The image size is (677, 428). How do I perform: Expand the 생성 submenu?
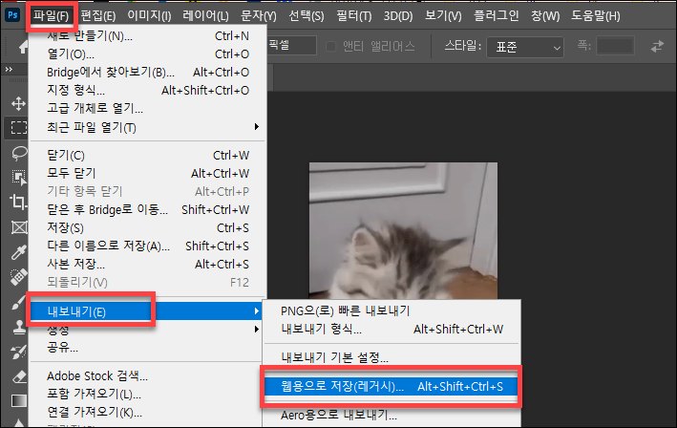click(x=148, y=330)
